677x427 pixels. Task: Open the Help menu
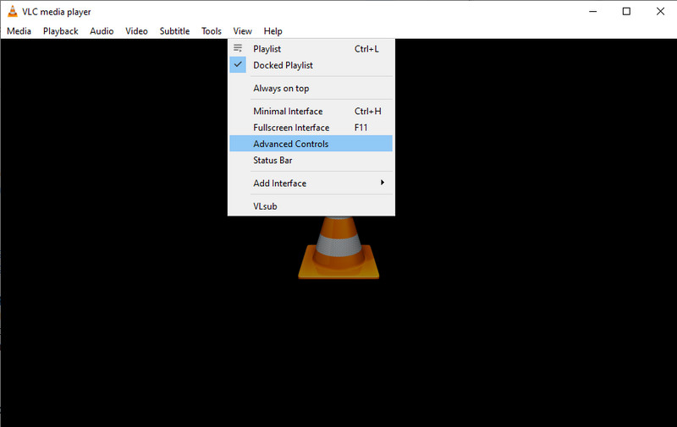pyautogui.click(x=272, y=31)
